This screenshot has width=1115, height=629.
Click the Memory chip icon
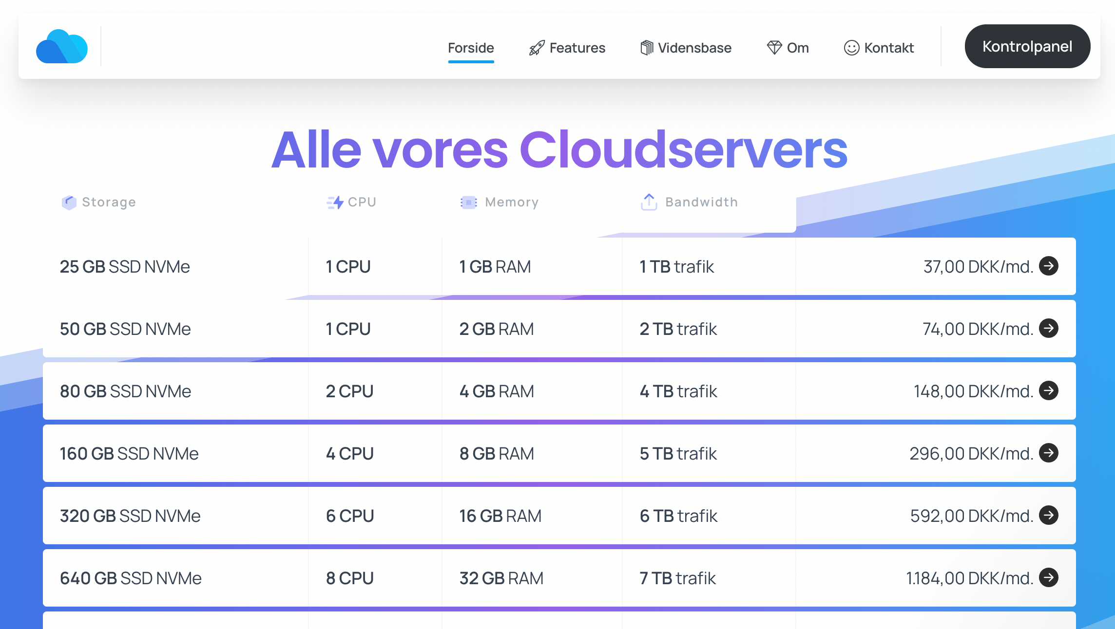point(469,202)
